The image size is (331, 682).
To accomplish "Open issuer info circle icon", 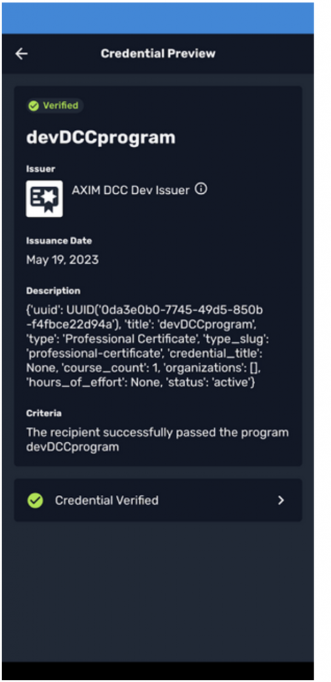I will pyautogui.click(x=200, y=189).
